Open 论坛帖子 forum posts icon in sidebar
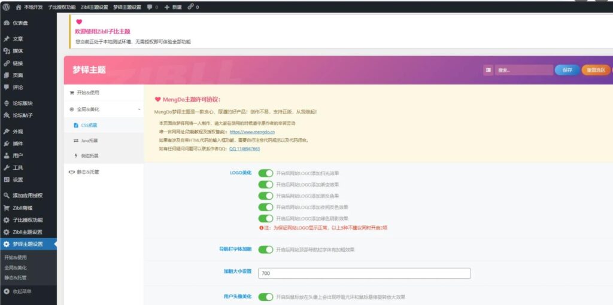The height and width of the screenshot is (305, 613). [x=6, y=115]
